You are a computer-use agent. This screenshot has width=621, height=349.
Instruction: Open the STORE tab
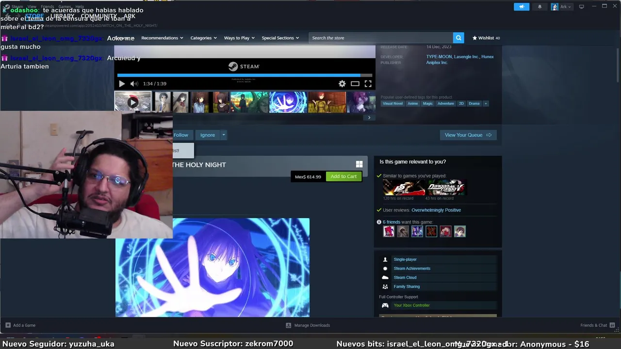[34, 16]
